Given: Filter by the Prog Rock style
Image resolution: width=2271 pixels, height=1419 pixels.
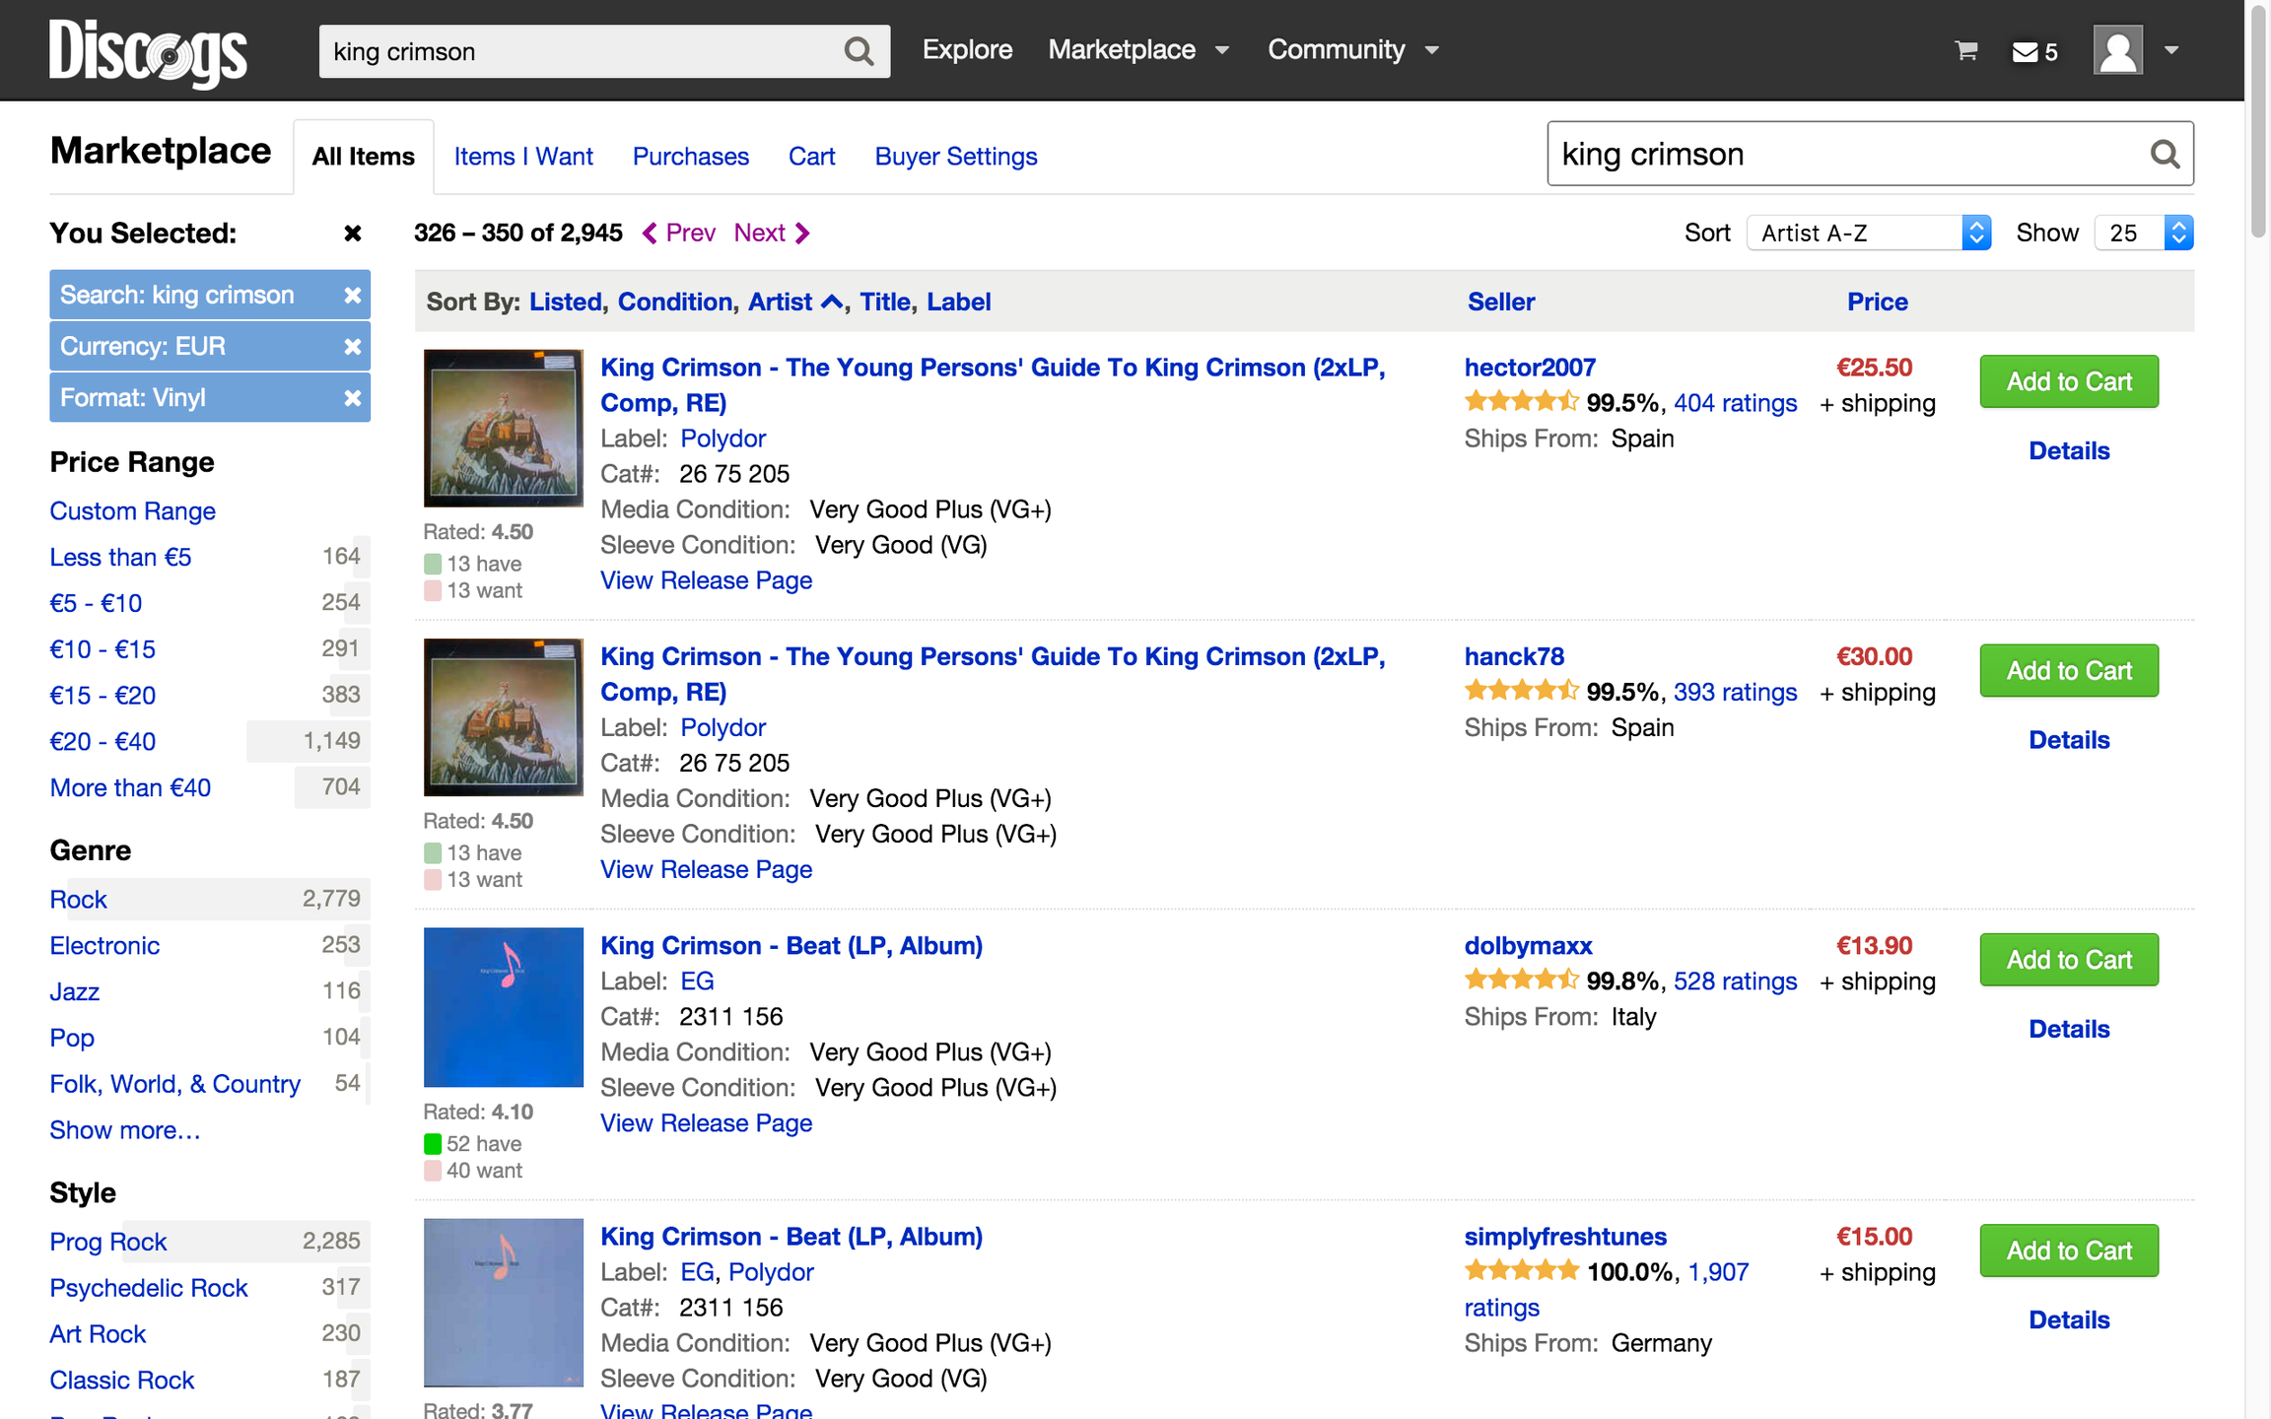Looking at the screenshot, I should tap(108, 1242).
